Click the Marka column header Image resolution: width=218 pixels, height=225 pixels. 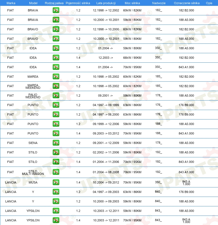(x=11, y=3)
